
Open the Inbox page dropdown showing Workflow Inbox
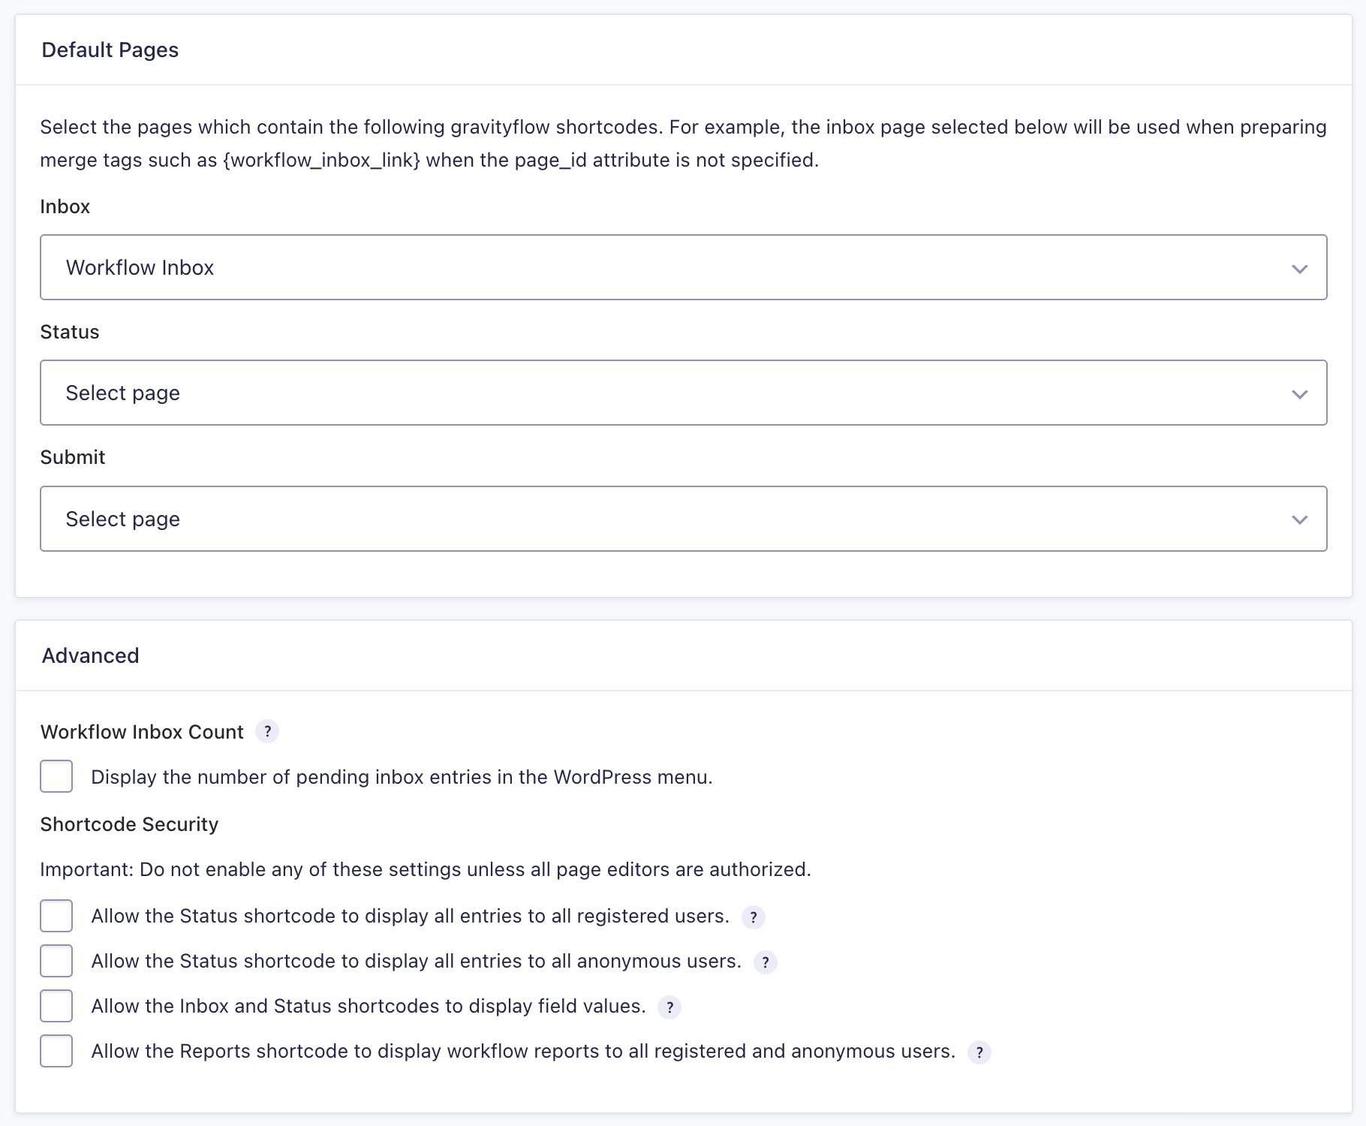click(x=683, y=267)
